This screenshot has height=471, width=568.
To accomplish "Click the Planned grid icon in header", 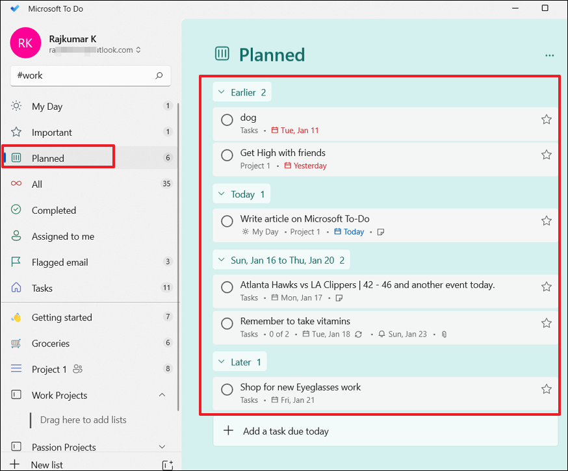I will coord(222,53).
